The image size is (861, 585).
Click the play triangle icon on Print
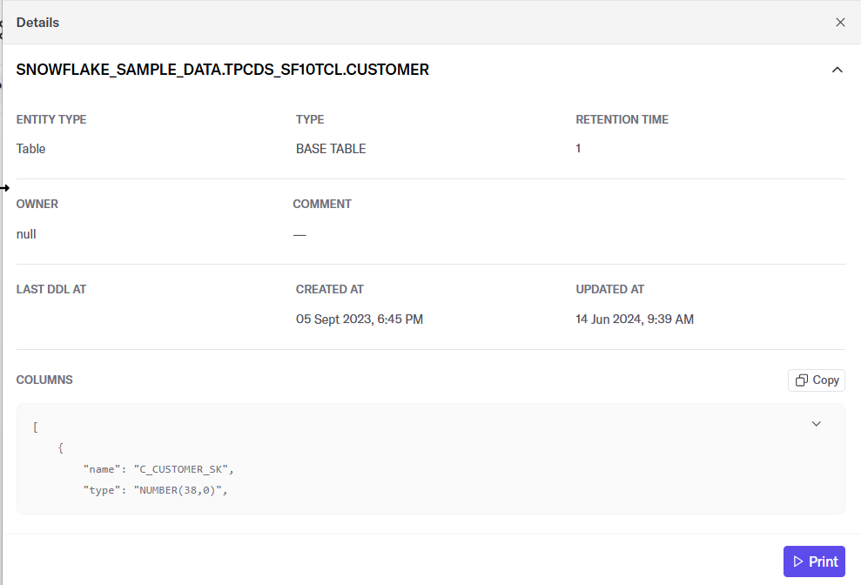coord(797,561)
